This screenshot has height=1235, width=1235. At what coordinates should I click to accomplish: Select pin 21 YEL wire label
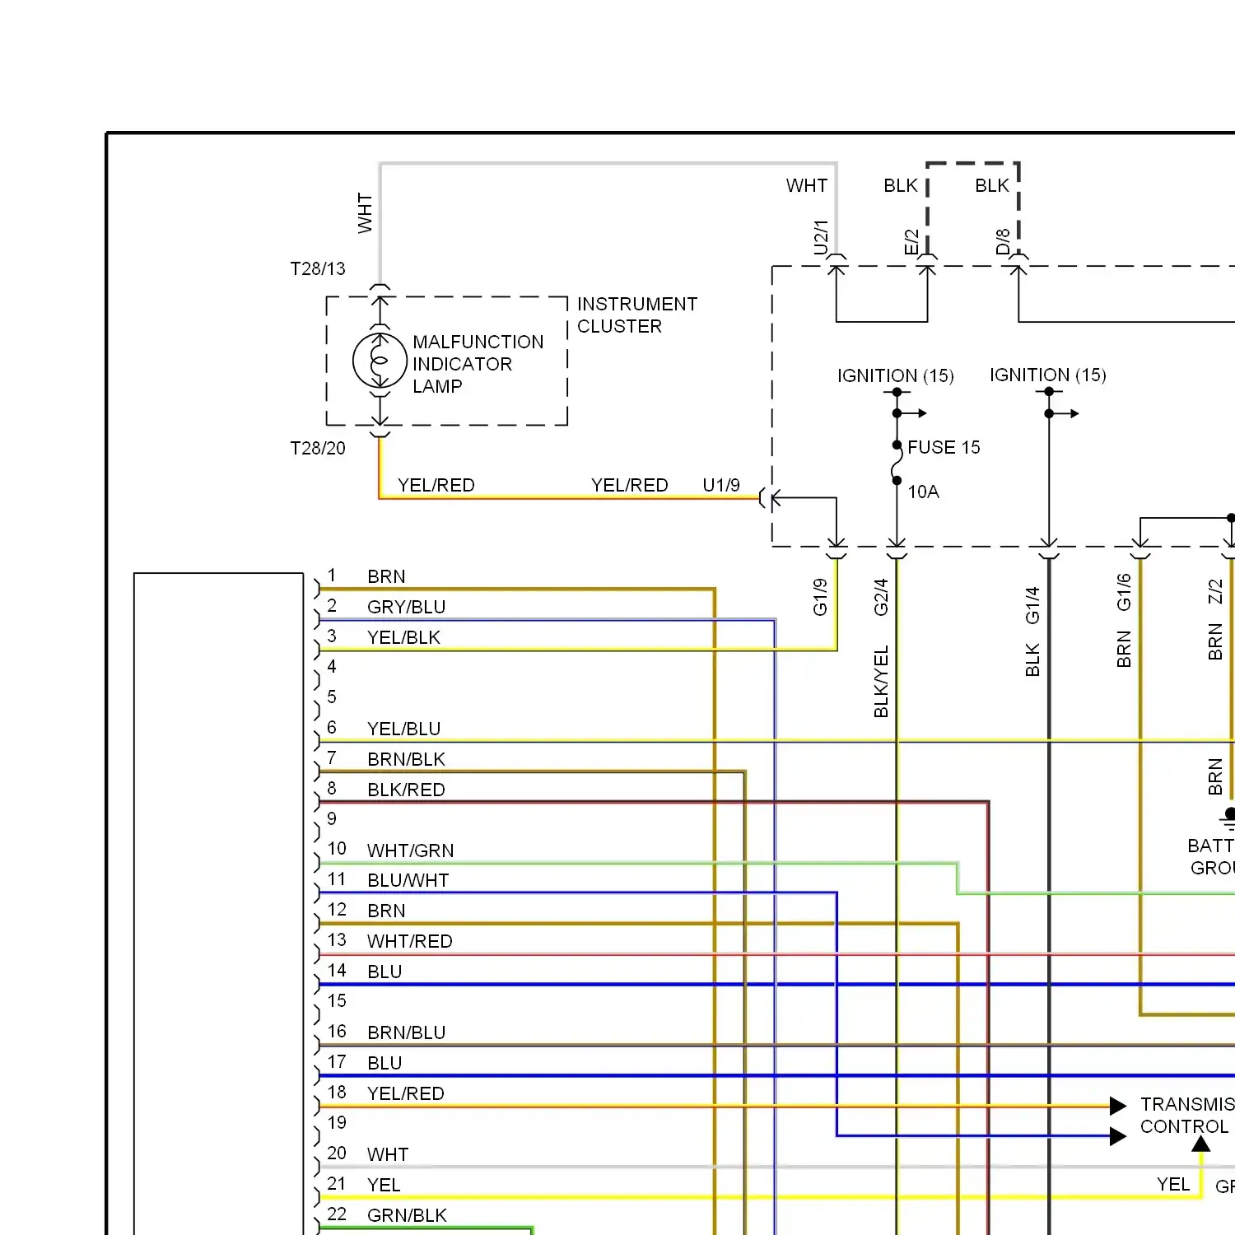(384, 1185)
